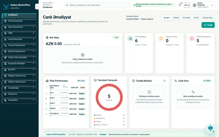Open notifications bell with 21 badge
The width and height of the screenshot is (219, 137).
tap(180, 5)
